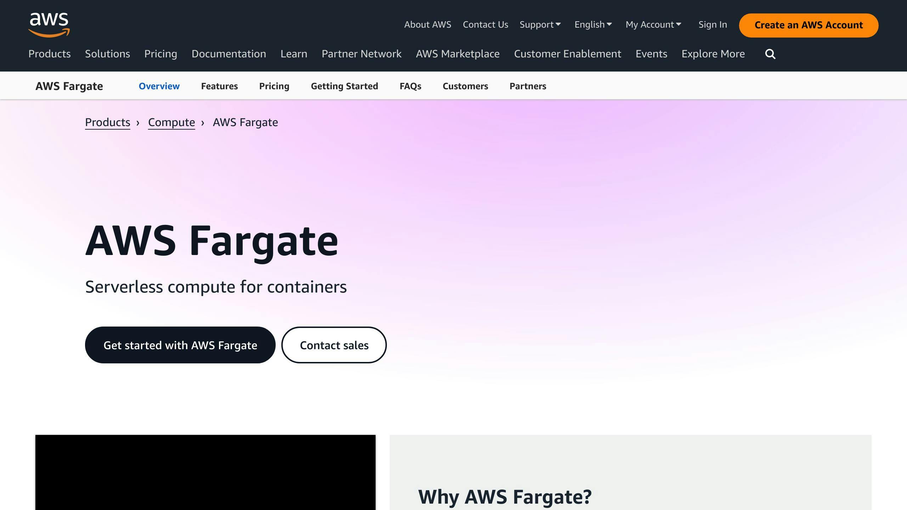This screenshot has height=510, width=907.
Task: Open the AWS Marketplace menu
Action: pos(458,54)
